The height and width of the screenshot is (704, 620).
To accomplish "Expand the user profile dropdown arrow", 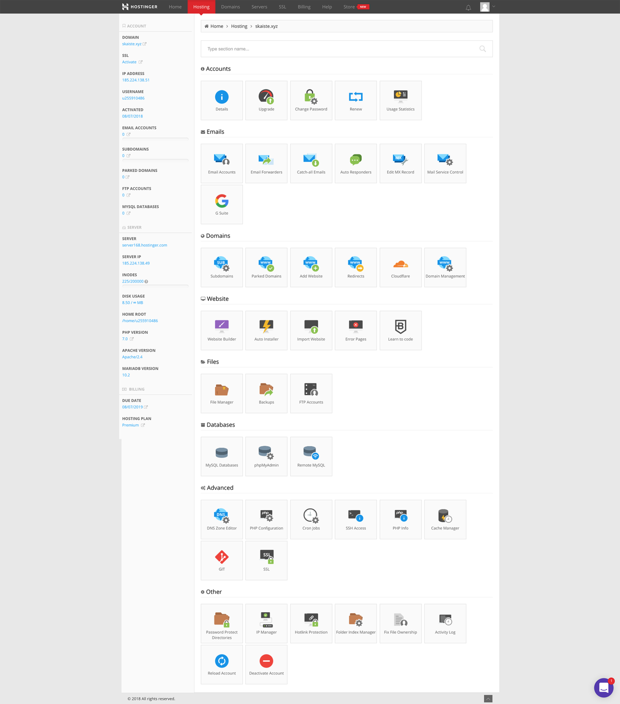I will click(x=493, y=7).
